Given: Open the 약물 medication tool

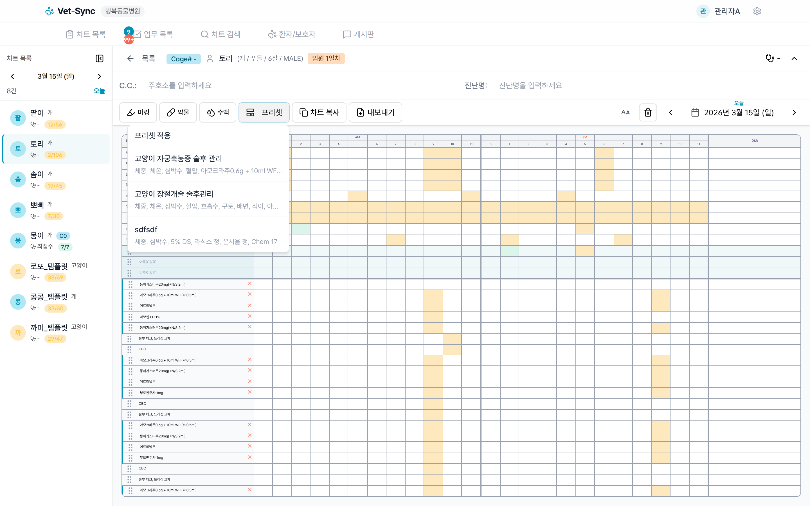Looking at the screenshot, I should pos(178,112).
